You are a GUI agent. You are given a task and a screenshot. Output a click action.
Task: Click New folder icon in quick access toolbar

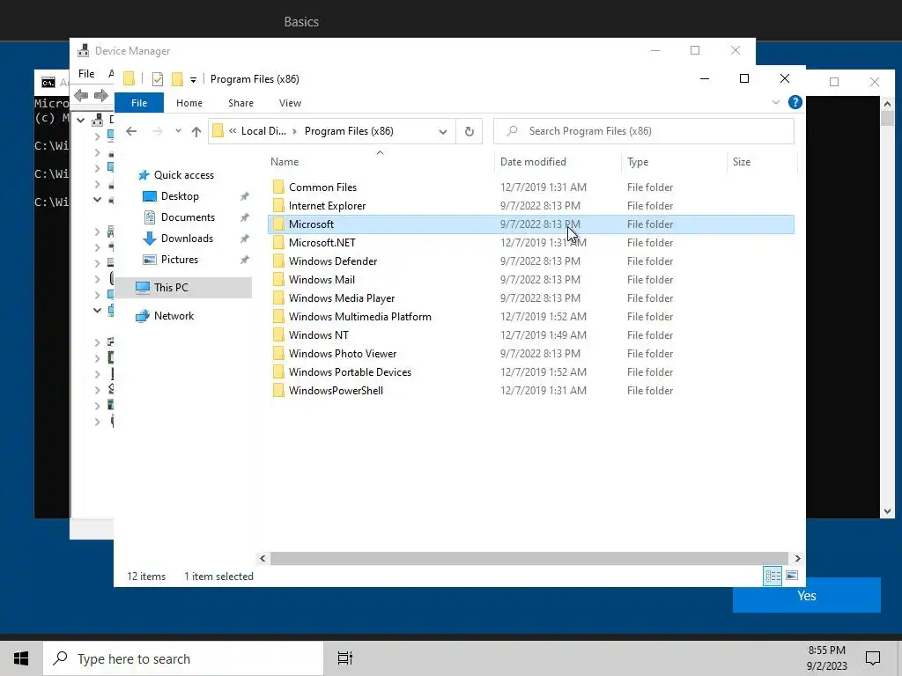177,79
